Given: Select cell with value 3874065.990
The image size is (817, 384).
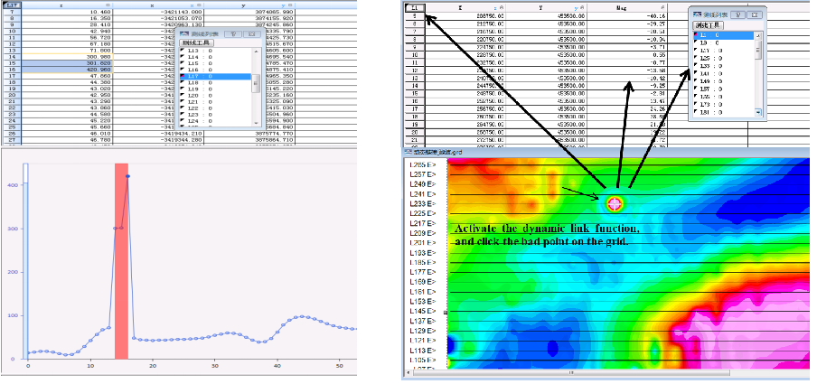Looking at the screenshot, I should [250, 11].
